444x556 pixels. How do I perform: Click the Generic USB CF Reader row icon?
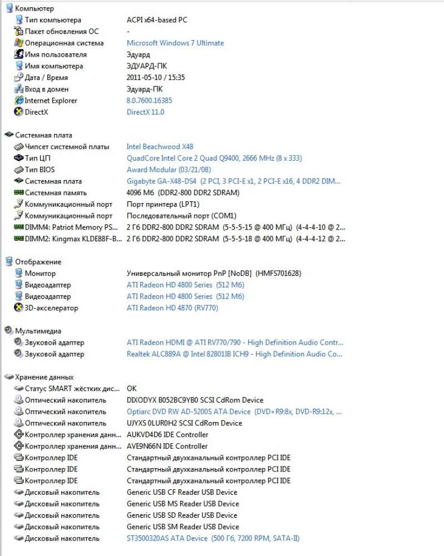pyautogui.click(x=19, y=492)
